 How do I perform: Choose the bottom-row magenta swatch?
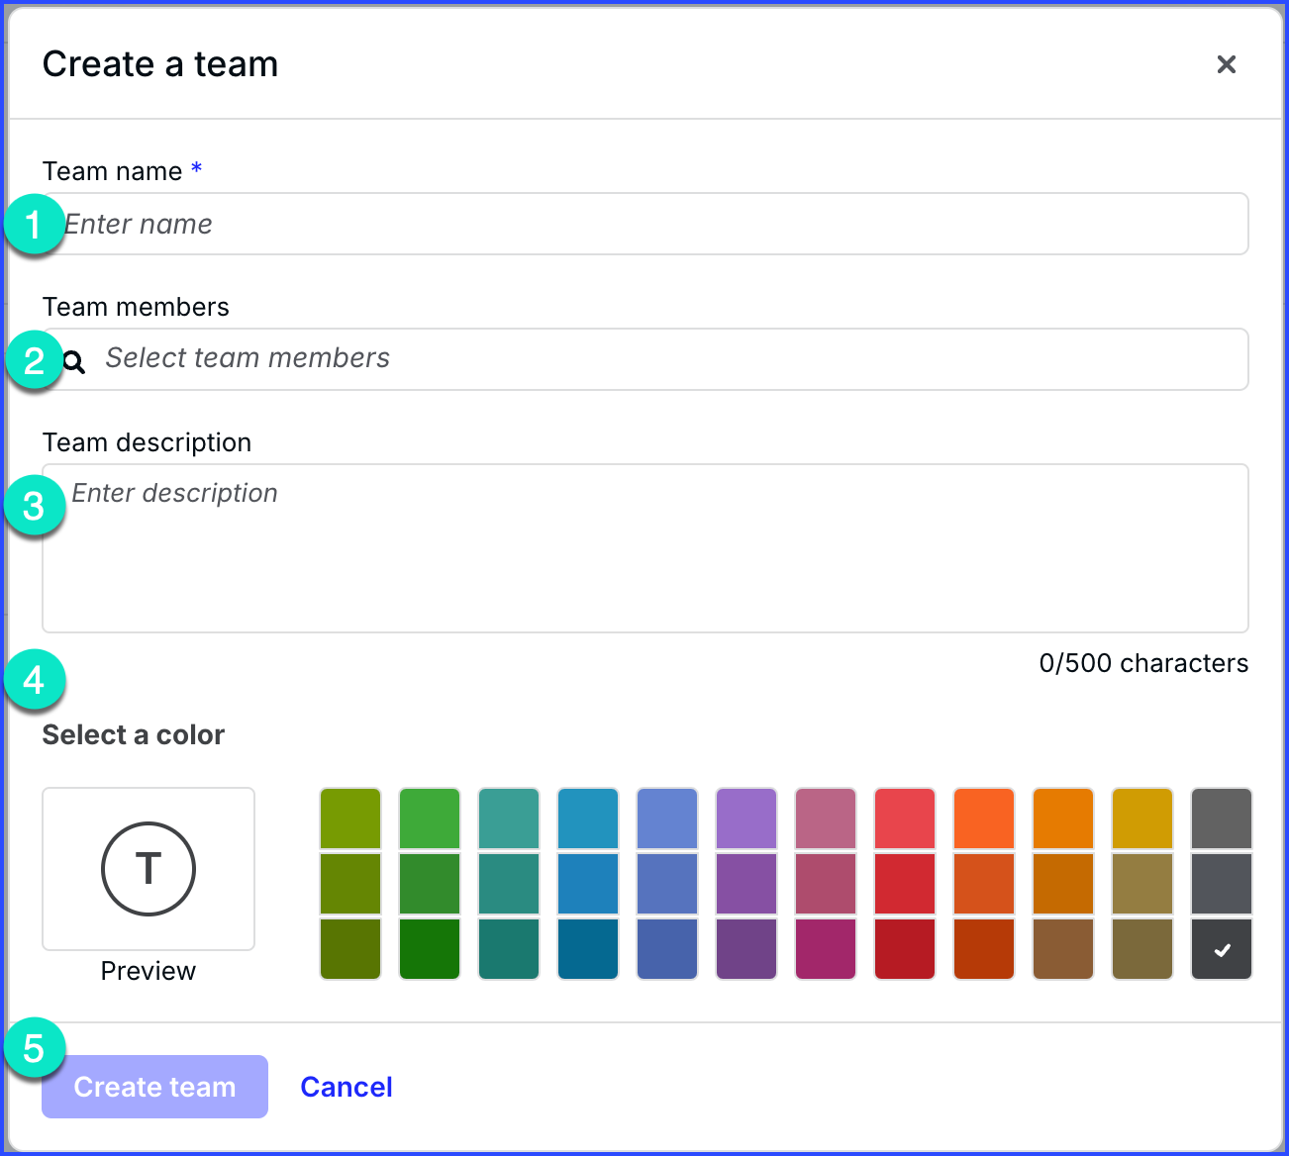coord(825,949)
